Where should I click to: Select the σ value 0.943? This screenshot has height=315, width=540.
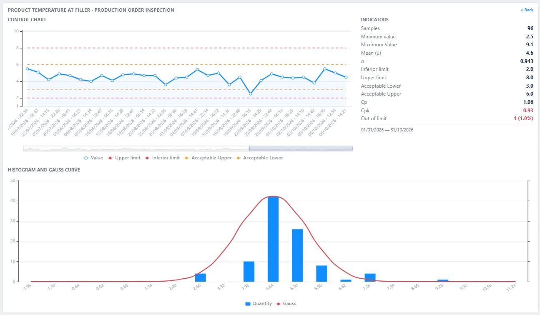[527, 61]
